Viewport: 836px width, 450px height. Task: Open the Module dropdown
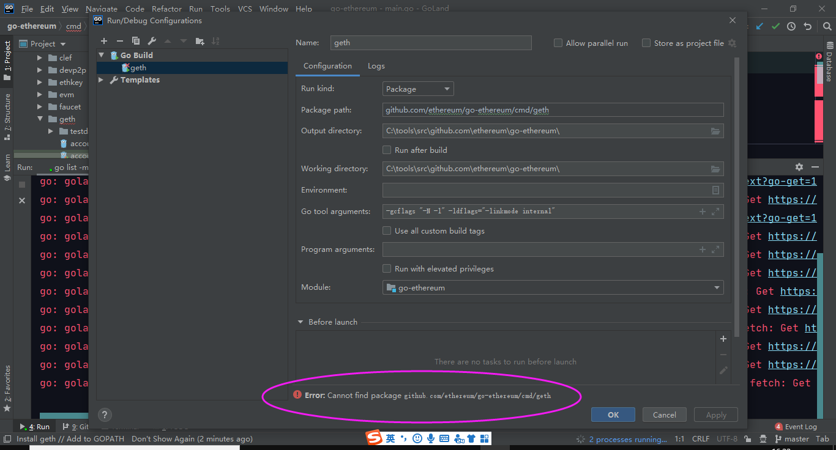553,287
